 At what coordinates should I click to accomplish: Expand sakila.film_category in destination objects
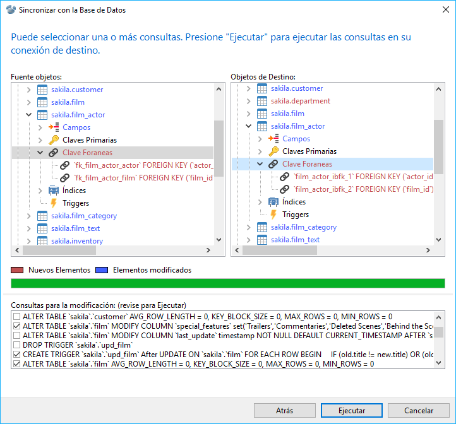[248, 227]
